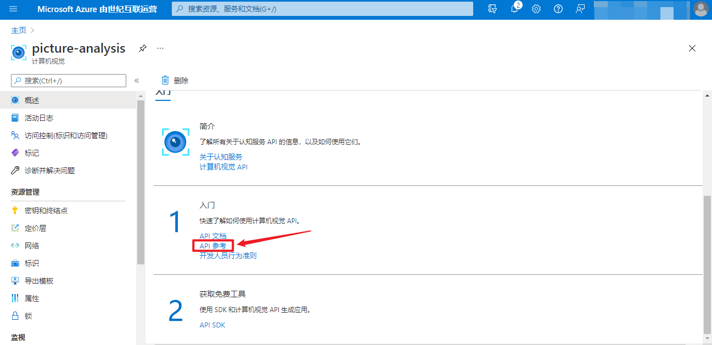This screenshot has width=712, height=345.
Task: Click the 活动日志 icon
Action: point(15,118)
